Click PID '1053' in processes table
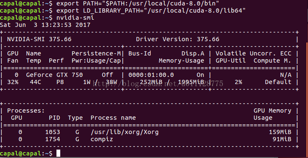 click(53, 132)
